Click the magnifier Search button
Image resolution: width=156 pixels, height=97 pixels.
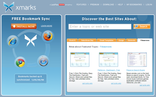click(142, 26)
